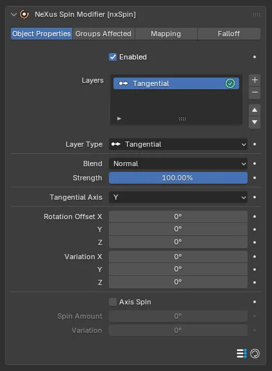Toggle the Enabled checkbox

pos(113,57)
